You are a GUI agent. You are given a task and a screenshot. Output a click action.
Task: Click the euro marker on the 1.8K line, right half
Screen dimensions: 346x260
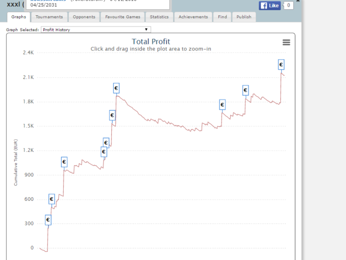tap(222, 105)
